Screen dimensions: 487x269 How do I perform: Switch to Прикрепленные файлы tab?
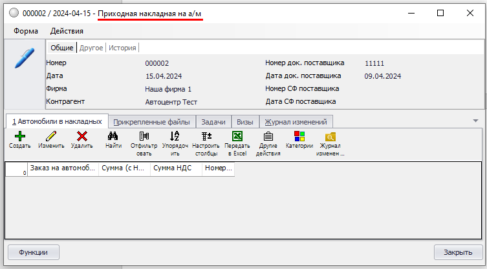pyautogui.click(x=151, y=121)
